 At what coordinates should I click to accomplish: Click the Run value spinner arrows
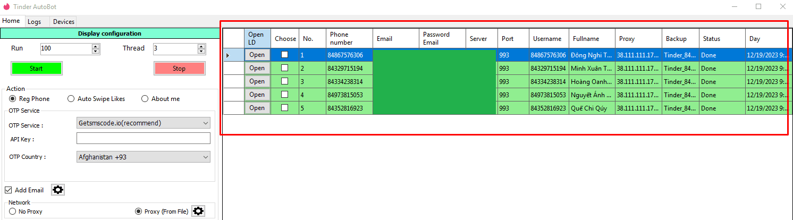[x=96, y=48]
